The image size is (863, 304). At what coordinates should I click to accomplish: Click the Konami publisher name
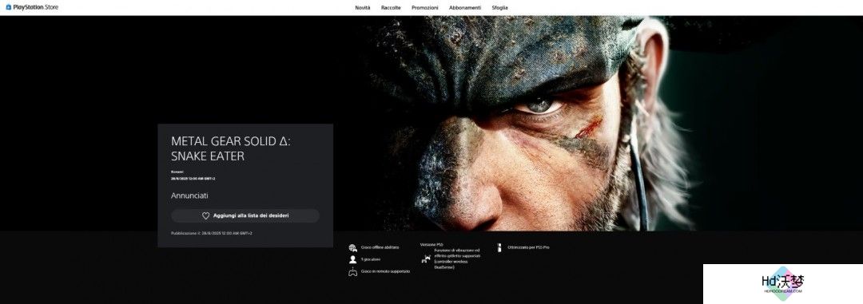[x=177, y=172]
